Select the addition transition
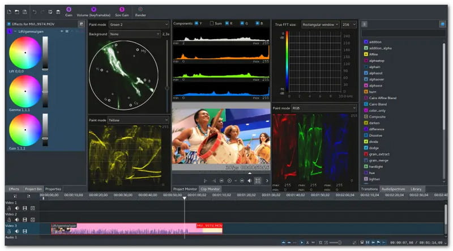Screen dimensions: 453x251 coord(375,42)
